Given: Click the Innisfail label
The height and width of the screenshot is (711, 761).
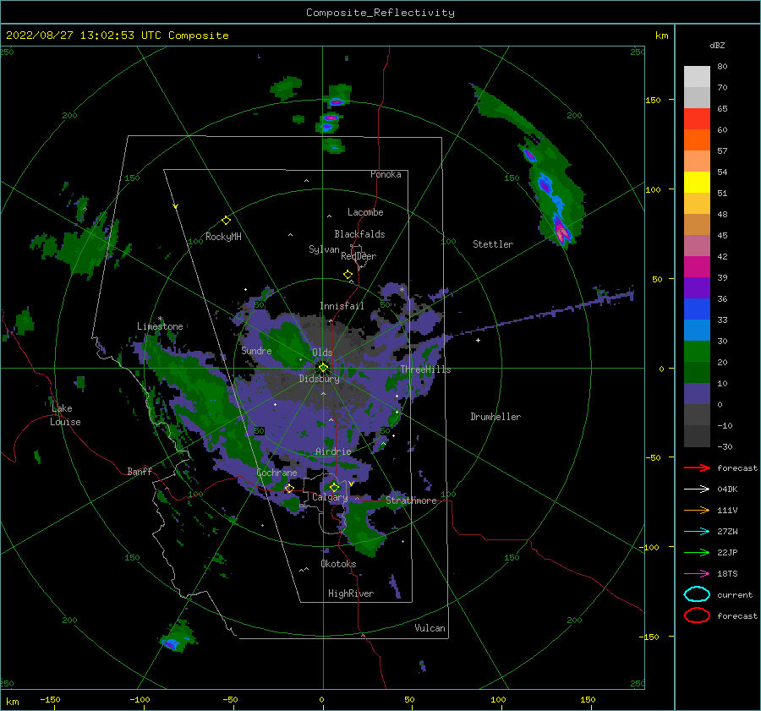Looking at the screenshot, I should click(342, 306).
